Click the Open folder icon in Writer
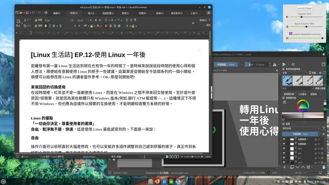The height and width of the screenshot is (185, 329). pos(21,13)
